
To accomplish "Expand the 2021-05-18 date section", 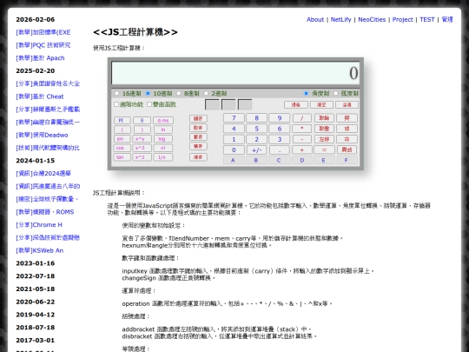I will point(36,289).
